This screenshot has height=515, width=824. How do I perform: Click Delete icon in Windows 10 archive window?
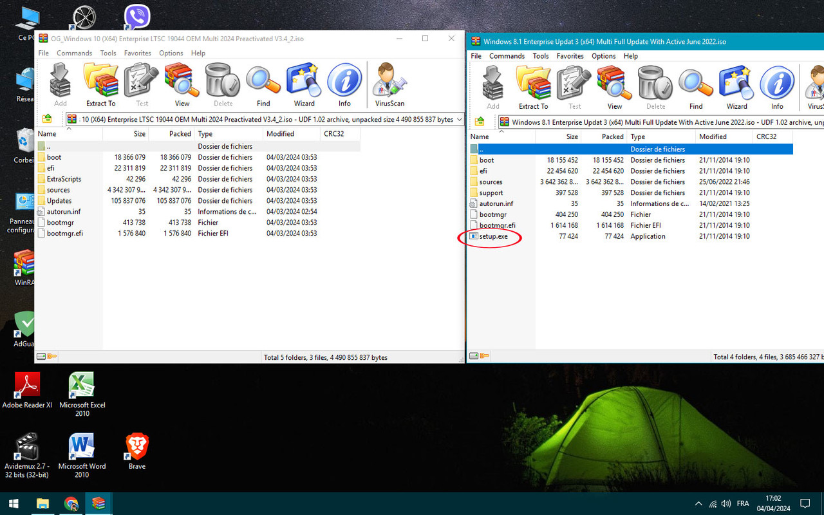pyautogui.click(x=223, y=85)
